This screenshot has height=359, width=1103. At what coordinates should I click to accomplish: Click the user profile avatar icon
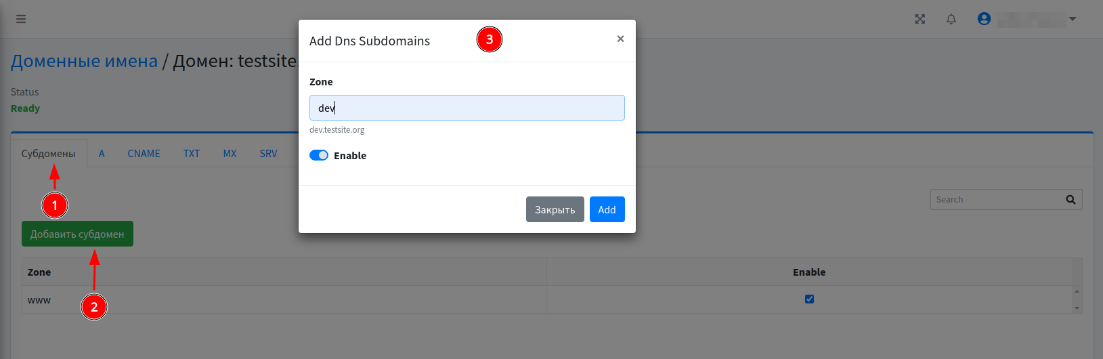click(x=984, y=19)
